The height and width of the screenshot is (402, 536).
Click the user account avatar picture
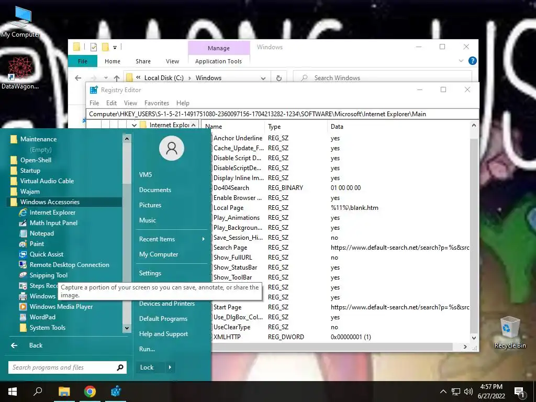click(x=172, y=148)
